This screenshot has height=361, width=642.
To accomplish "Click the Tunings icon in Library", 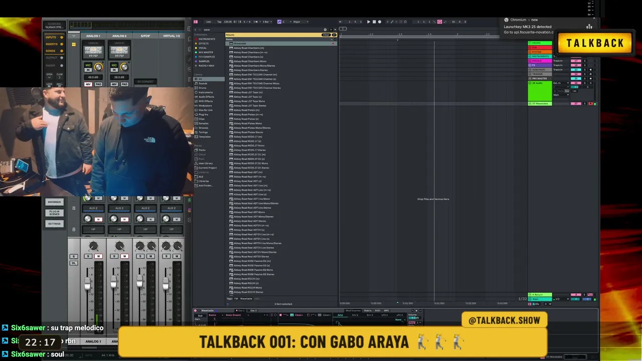I will tap(196, 132).
